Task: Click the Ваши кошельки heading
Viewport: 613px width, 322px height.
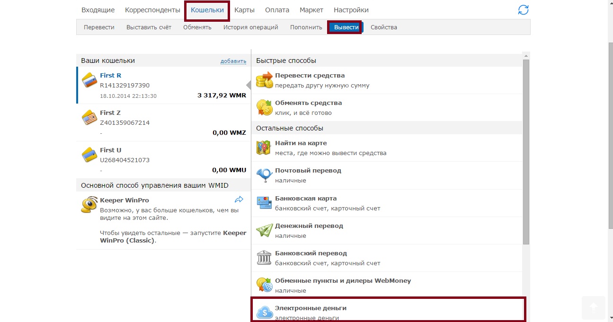Action: 108,61
